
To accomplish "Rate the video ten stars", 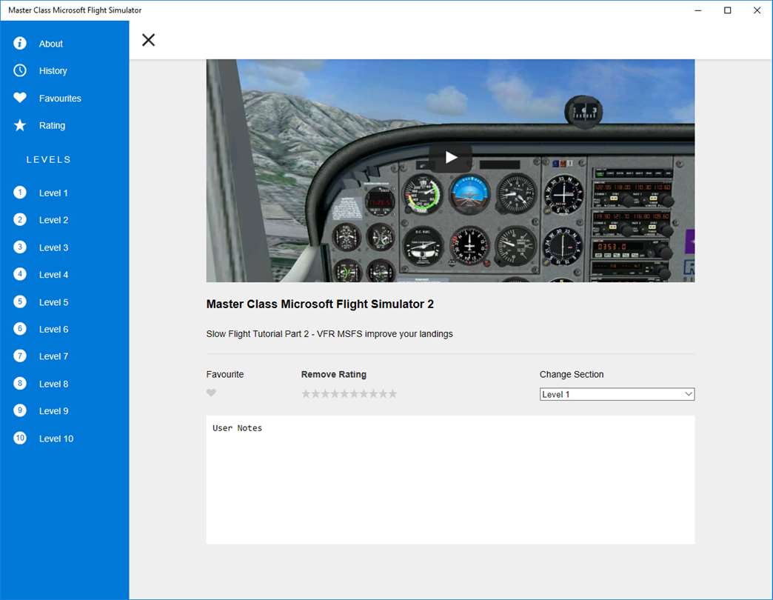I will pos(392,393).
